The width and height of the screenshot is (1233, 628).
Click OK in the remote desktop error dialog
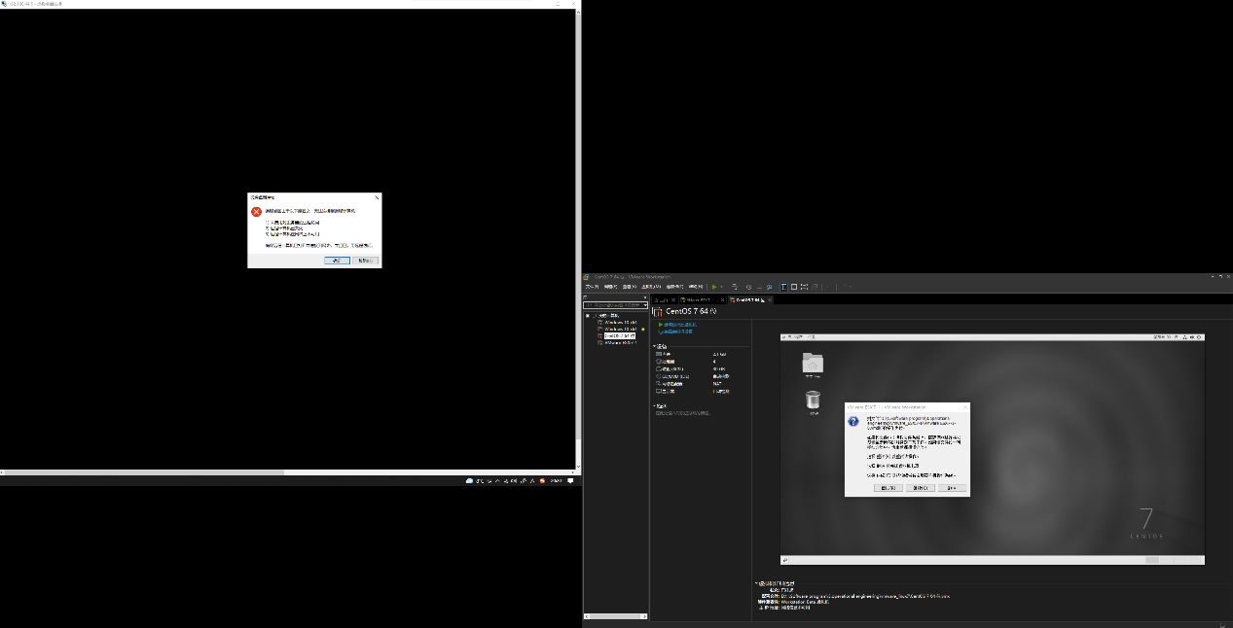338,261
